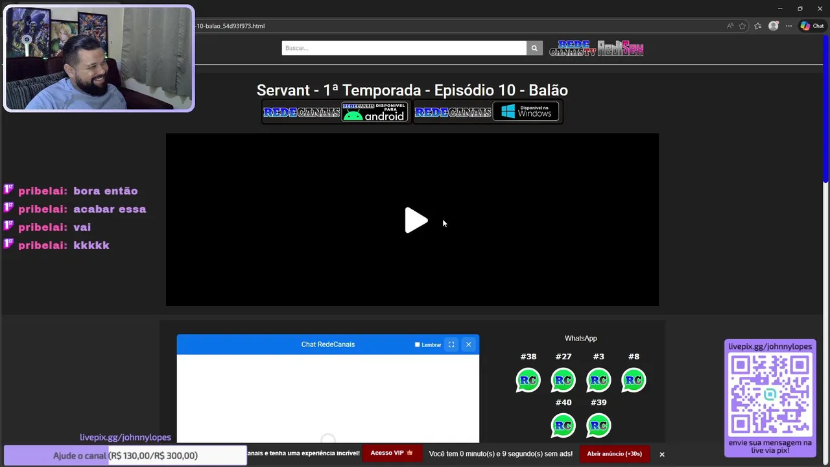The image size is (830, 467).
Task: Click 'Você tem 0 minuto(s)' timer text
Action: coord(501,454)
